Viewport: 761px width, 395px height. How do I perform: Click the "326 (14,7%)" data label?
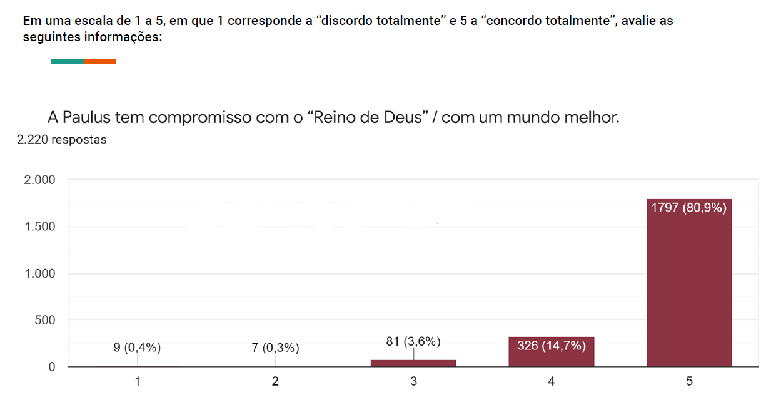tap(551, 345)
